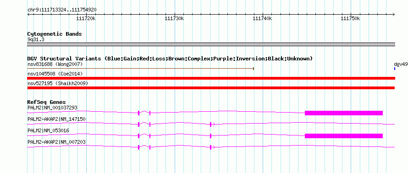
Task: Select the large exon block of PALM2 NM_001037293
Action: pos(344,113)
